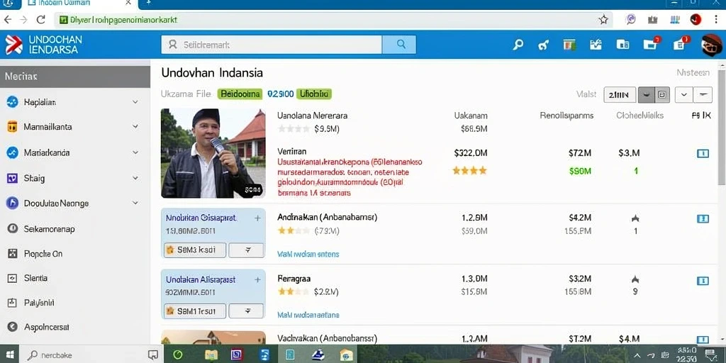The height and width of the screenshot is (363, 726).
Task: Open dropdown next to S8M1 lesu1
Action: pos(246,311)
